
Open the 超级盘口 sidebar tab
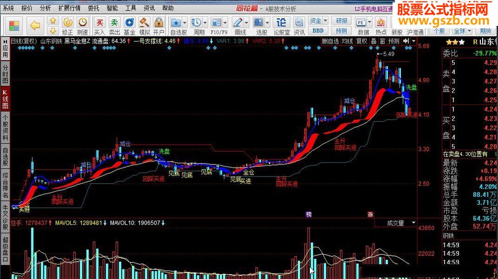tap(5, 250)
